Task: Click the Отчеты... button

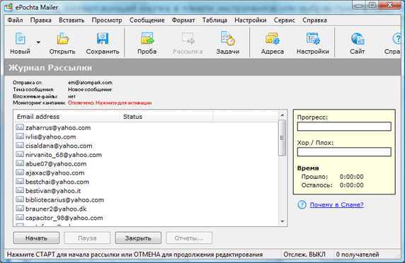Action: tap(189, 238)
